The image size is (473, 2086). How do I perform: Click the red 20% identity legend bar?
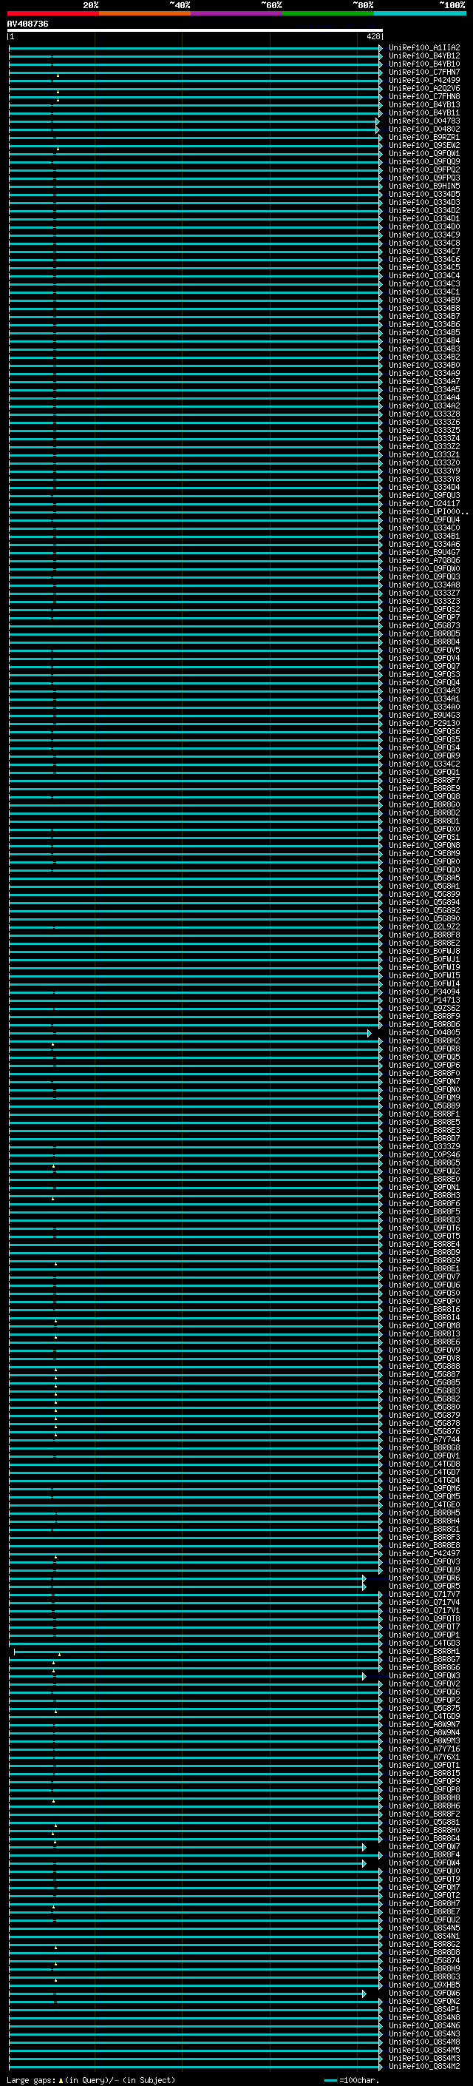(x=52, y=13)
